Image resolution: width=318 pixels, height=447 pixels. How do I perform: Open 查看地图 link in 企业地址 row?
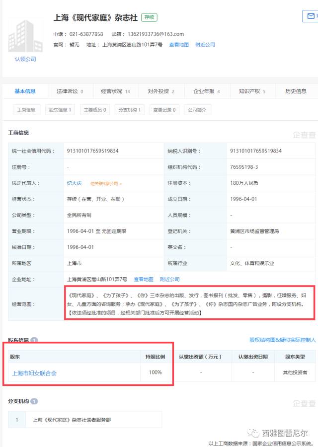pyautogui.click(x=144, y=279)
